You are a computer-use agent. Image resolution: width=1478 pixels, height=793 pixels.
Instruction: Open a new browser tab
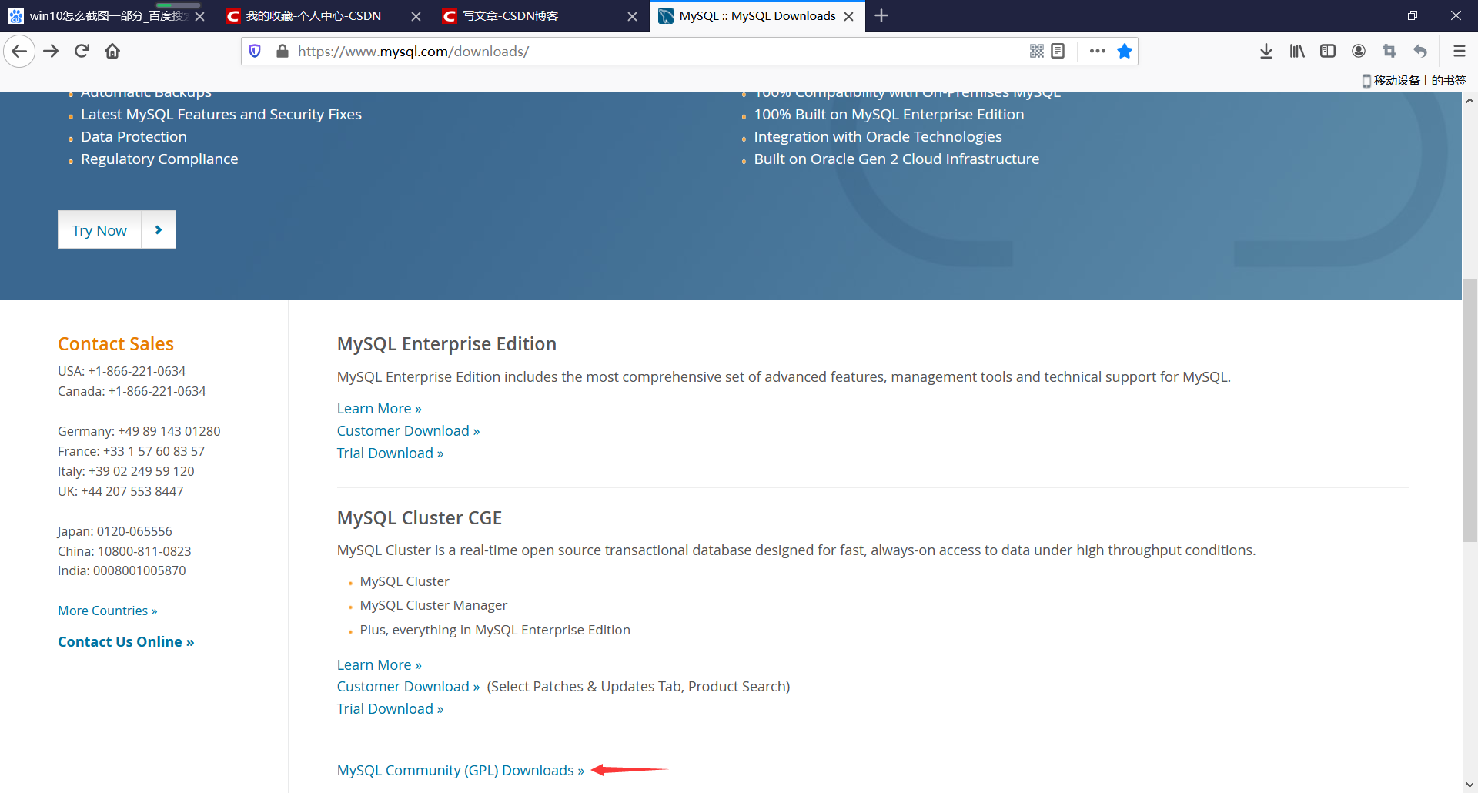tap(881, 16)
